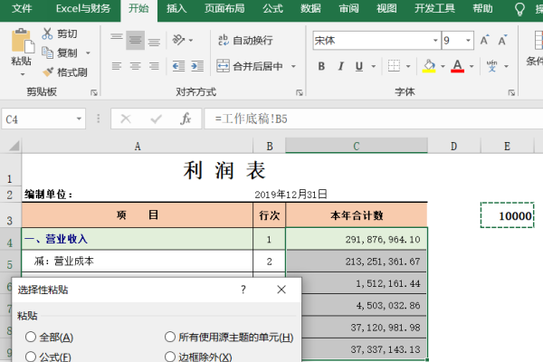Center text horizontally
The height and width of the screenshot is (362, 543).
tap(136, 66)
